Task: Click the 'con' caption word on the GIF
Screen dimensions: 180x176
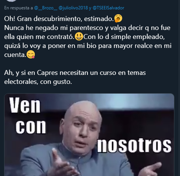Action: tap(31, 127)
